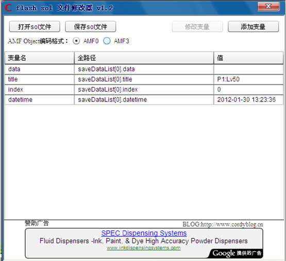Select the title variable row

[144, 79]
